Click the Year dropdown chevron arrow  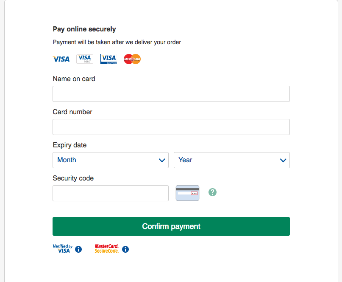pos(283,160)
